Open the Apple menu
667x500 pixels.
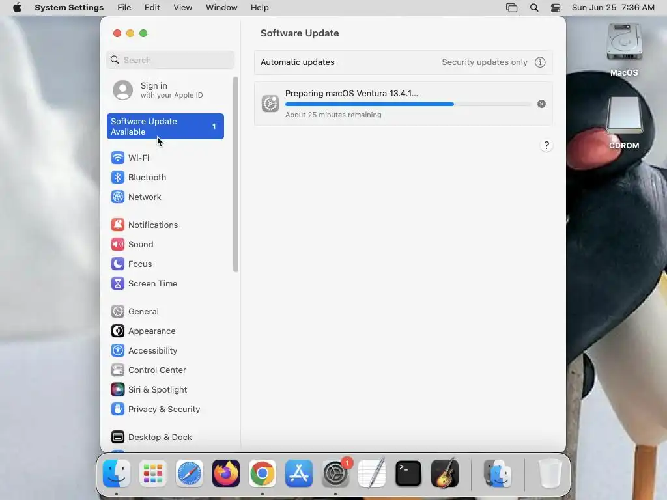click(17, 8)
